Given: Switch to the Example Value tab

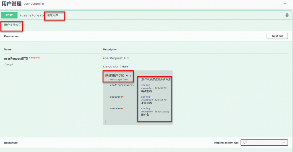Looking at the screenshot, I should tap(111, 67).
